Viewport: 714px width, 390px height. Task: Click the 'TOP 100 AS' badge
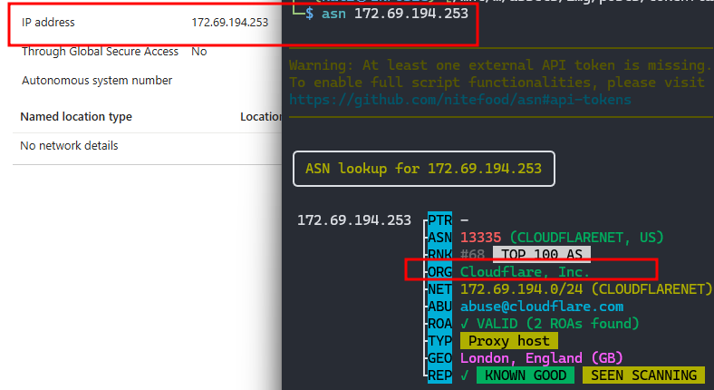pyautogui.click(x=541, y=254)
